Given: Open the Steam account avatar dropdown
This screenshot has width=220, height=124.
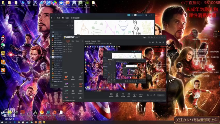Looking at the screenshot, I should [139, 15].
